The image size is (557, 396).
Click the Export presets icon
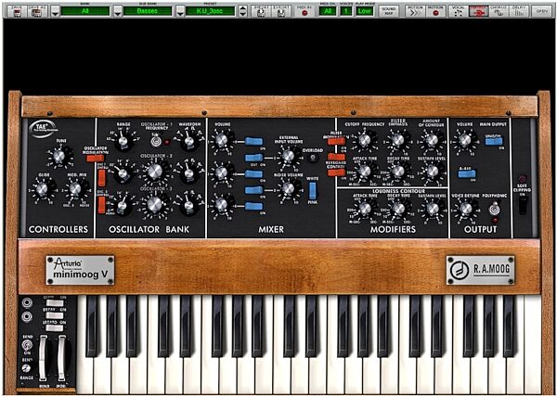coord(281,11)
